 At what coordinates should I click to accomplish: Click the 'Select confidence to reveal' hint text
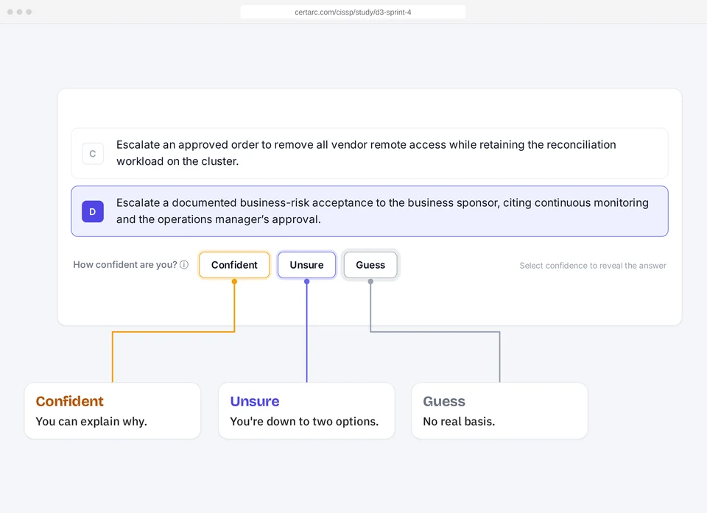(x=593, y=266)
